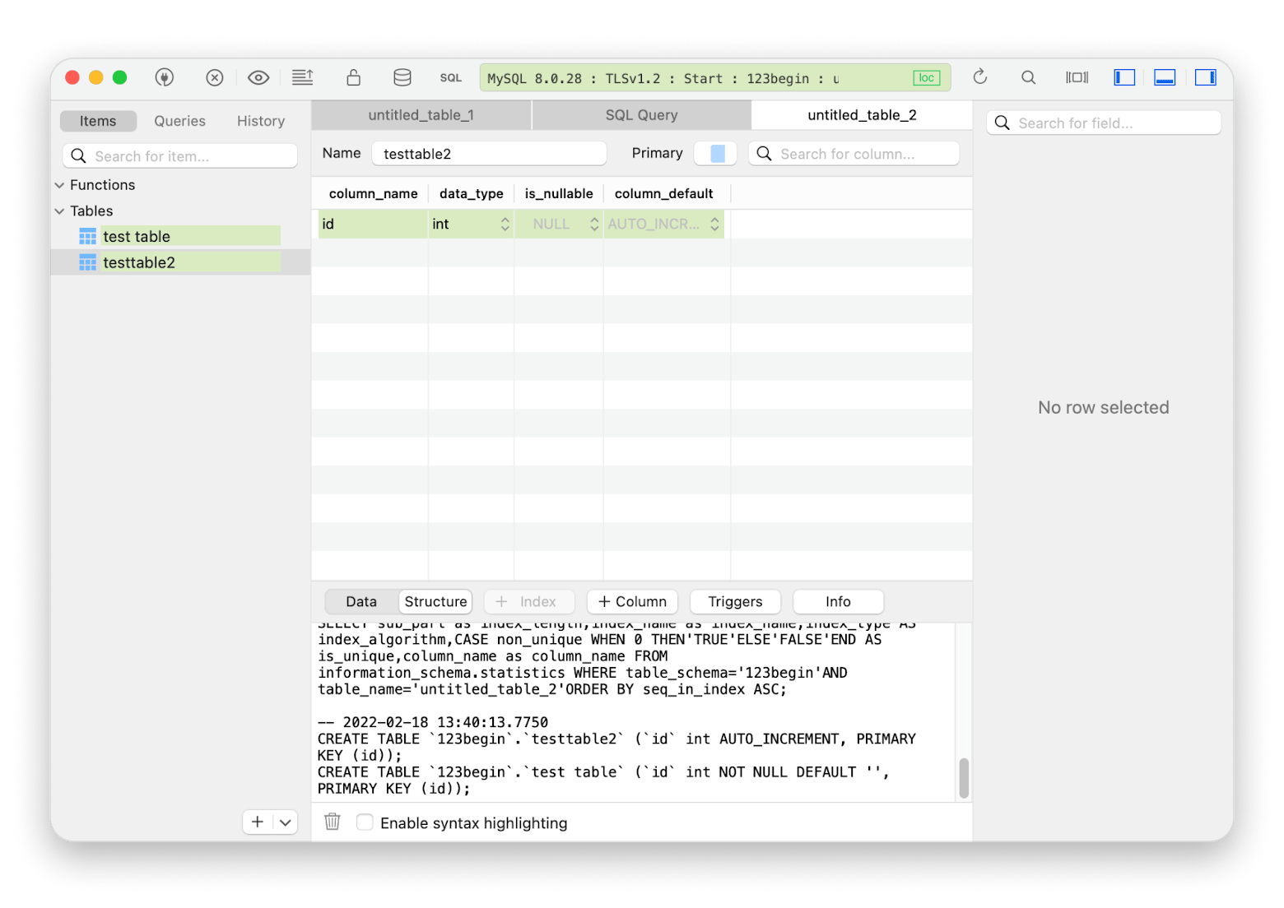Toggle the left sidebar panel
The height and width of the screenshot is (908, 1284).
coord(1123,77)
